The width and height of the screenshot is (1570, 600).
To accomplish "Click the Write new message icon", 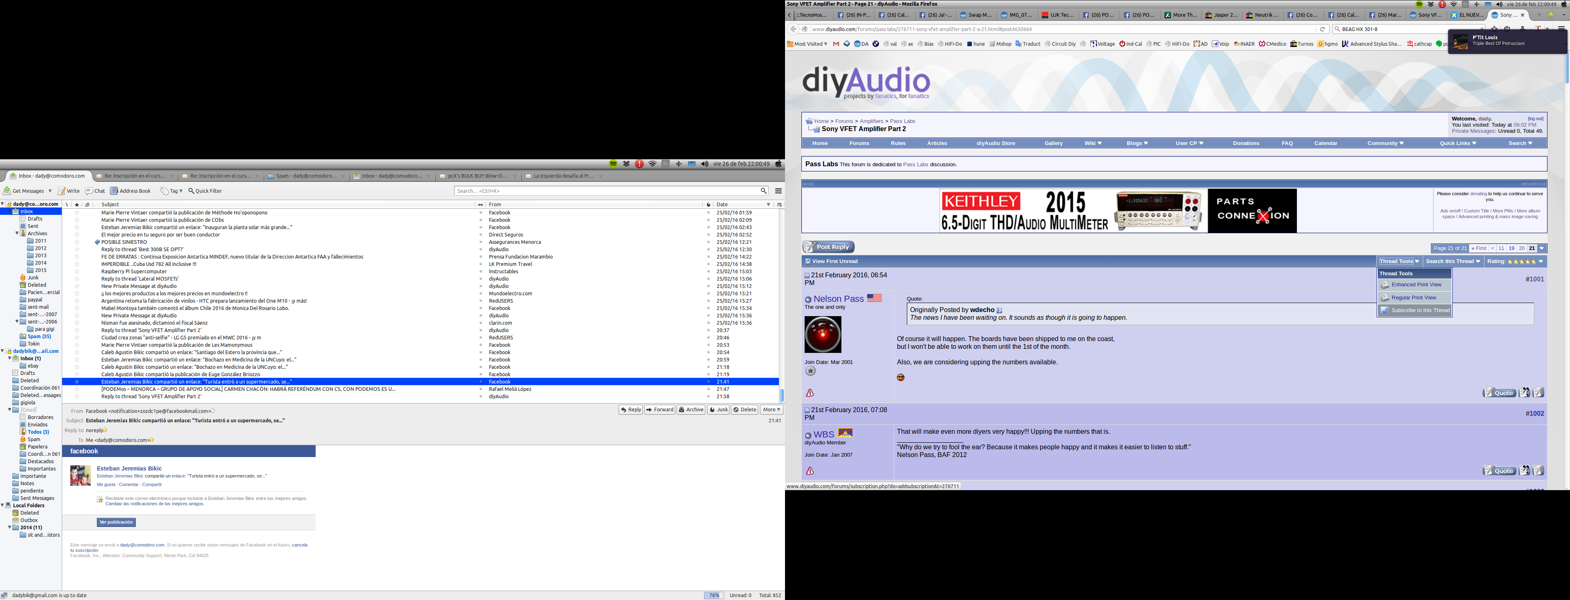I will point(62,191).
